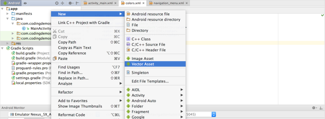Click the C++ Class icon
Viewport: 325px width, 119px height.
(128, 39)
